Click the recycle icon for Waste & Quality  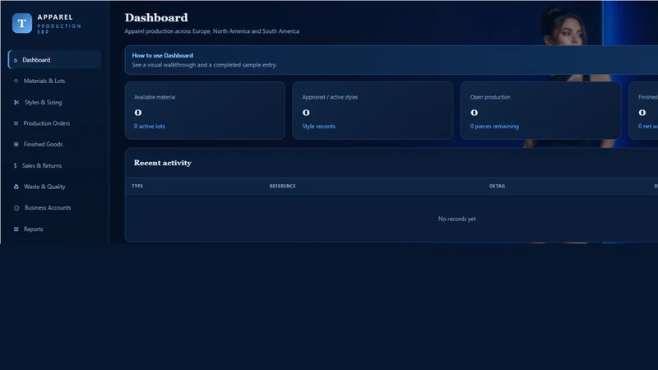click(x=16, y=187)
